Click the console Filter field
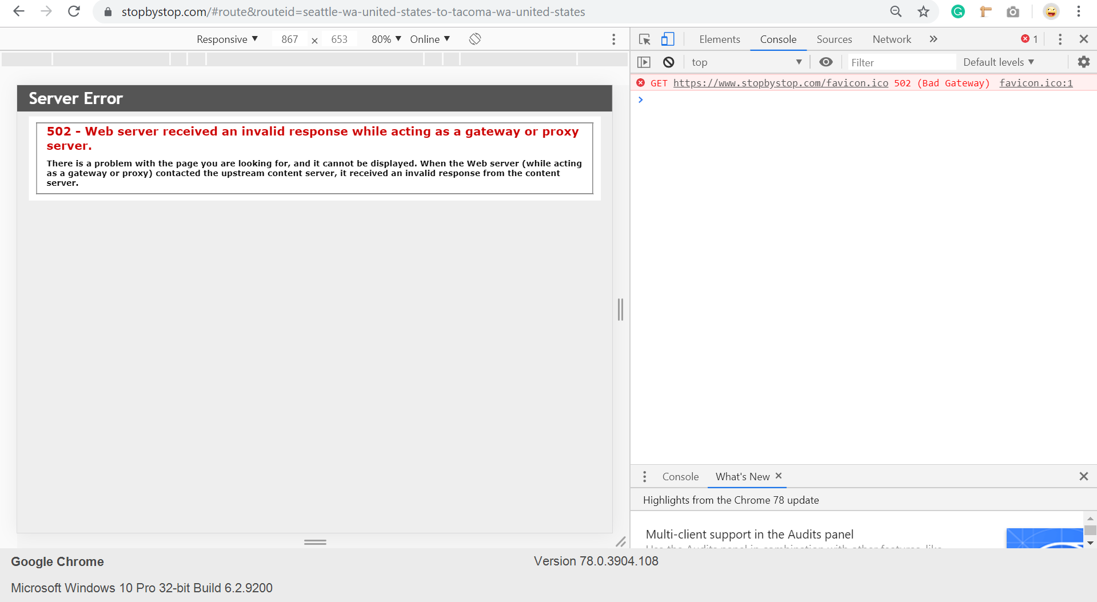1097x602 pixels. coord(900,62)
